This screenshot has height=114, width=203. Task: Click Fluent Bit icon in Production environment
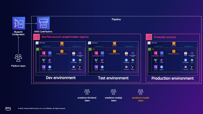coord(192,67)
